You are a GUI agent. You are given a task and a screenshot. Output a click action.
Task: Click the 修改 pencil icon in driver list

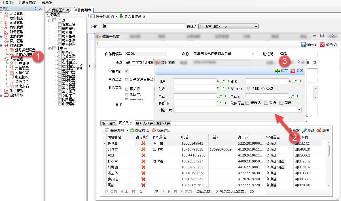(x=304, y=130)
